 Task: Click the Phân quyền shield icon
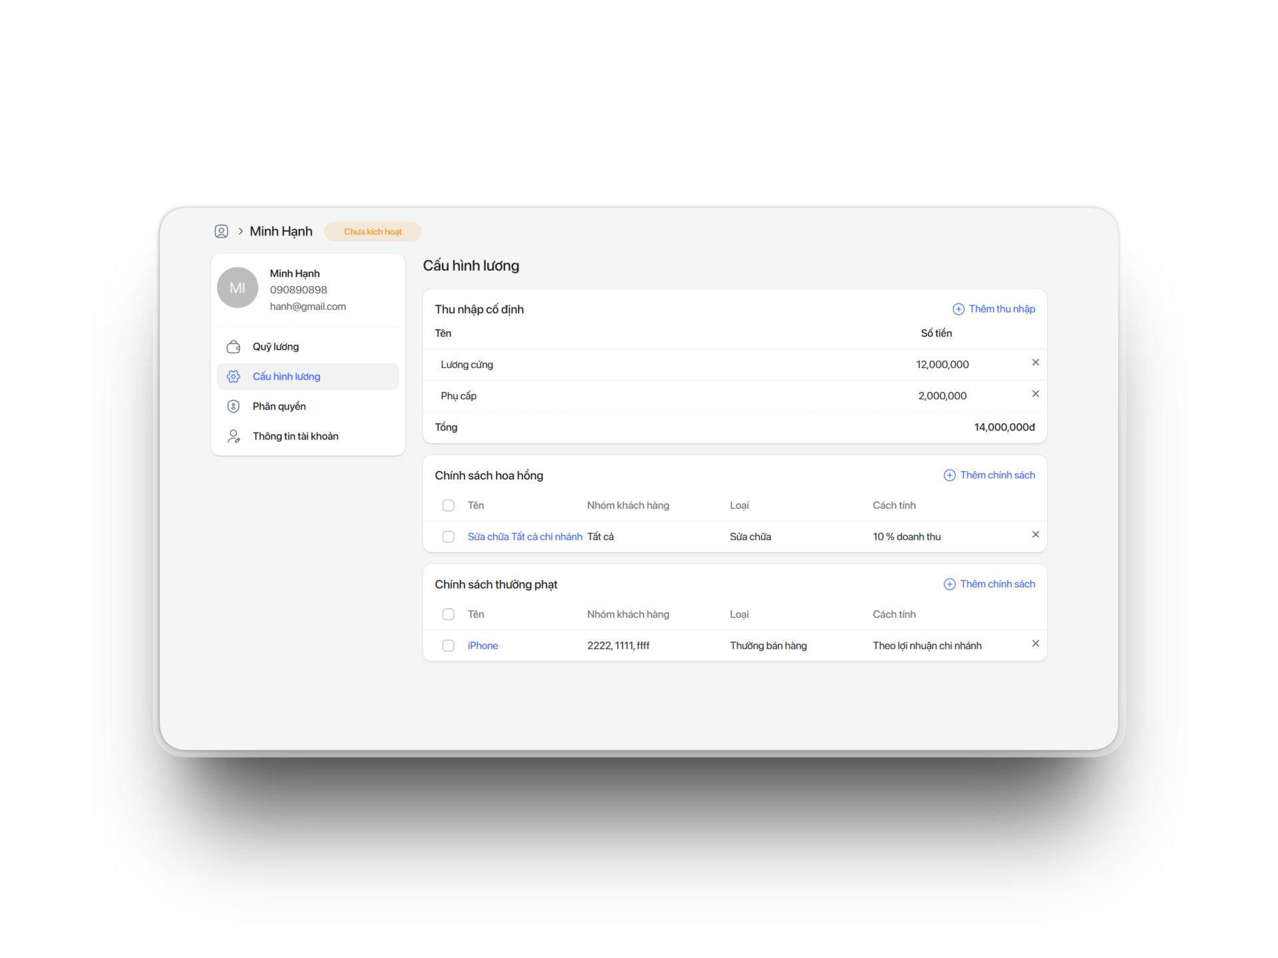pyautogui.click(x=233, y=406)
